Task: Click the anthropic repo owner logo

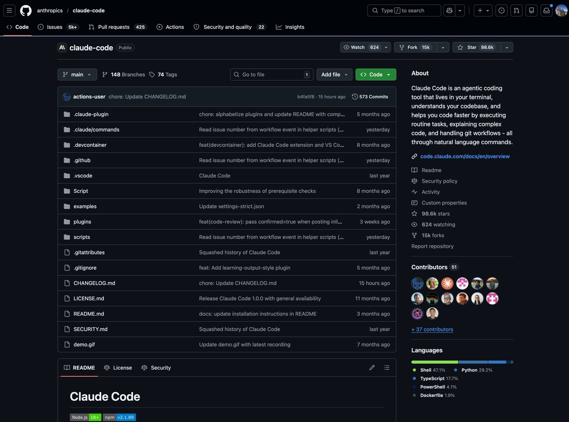Action: (x=62, y=47)
